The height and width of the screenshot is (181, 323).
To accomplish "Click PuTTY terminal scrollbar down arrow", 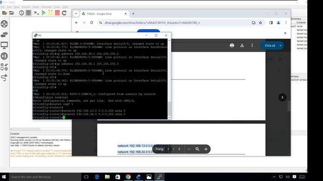I will [170, 118].
